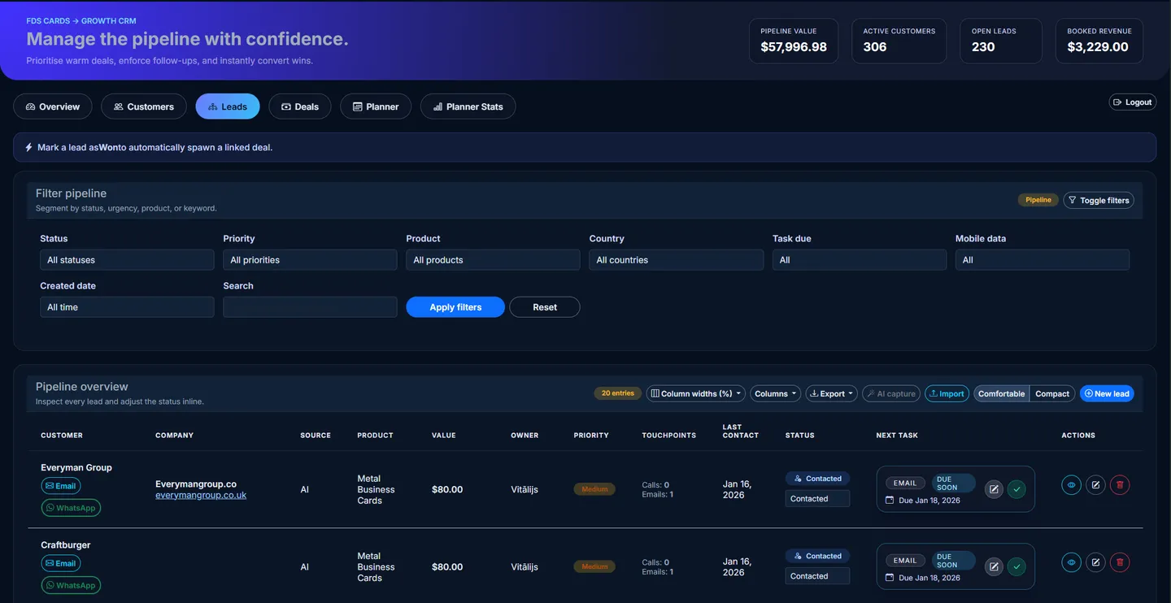Viewport: 1171px width, 603px height.
Task: Mark Everyman Group task complete checkmark
Action: click(1016, 489)
